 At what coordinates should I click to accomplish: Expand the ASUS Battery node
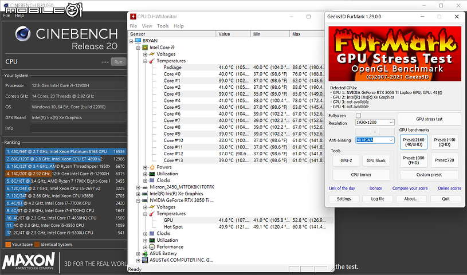pyautogui.click(x=138, y=254)
